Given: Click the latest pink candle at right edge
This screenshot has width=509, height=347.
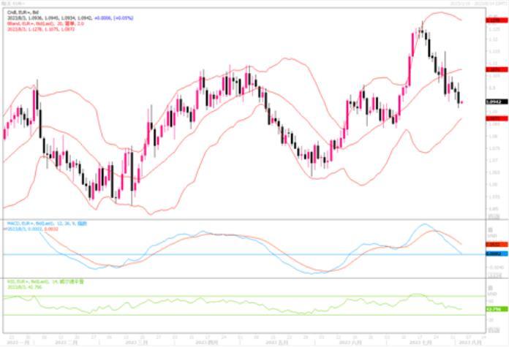Looking at the screenshot, I should pos(461,102).
